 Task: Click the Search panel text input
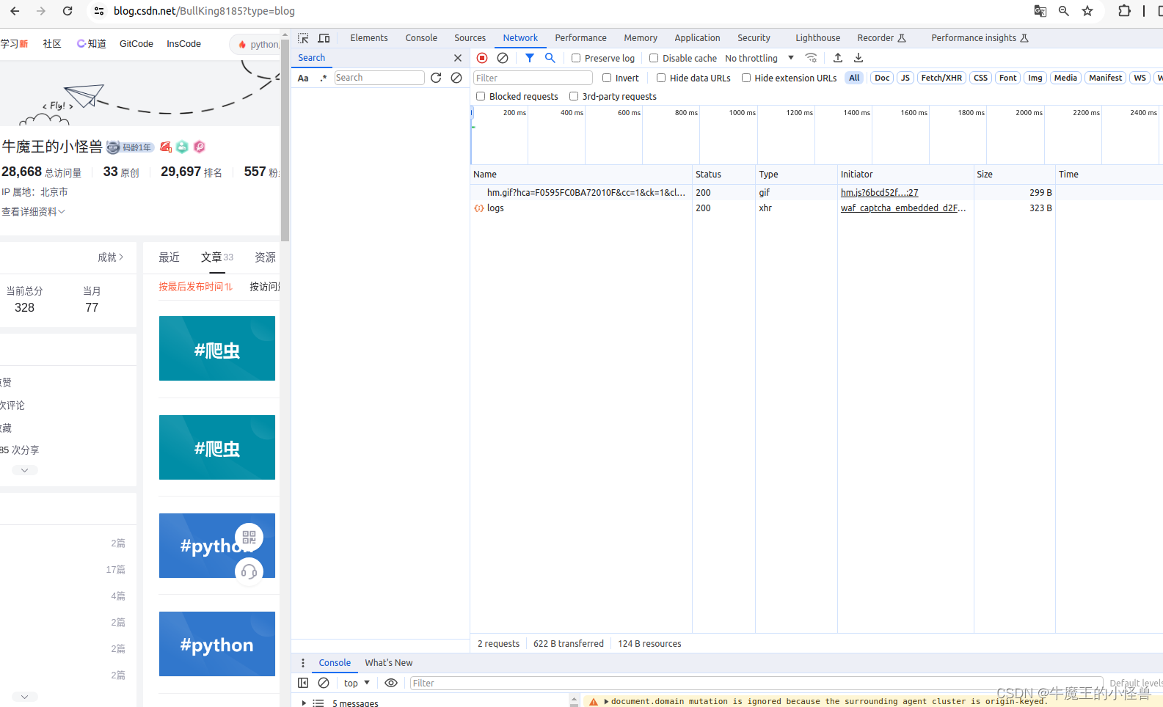pyautogui.click(x=379, y=78)
